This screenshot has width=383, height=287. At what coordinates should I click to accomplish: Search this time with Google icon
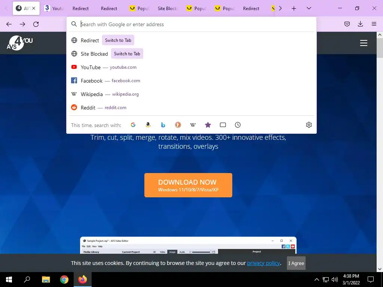(x=133, y=125)
